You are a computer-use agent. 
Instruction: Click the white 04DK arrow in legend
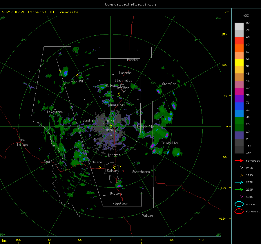pos(239,168)
